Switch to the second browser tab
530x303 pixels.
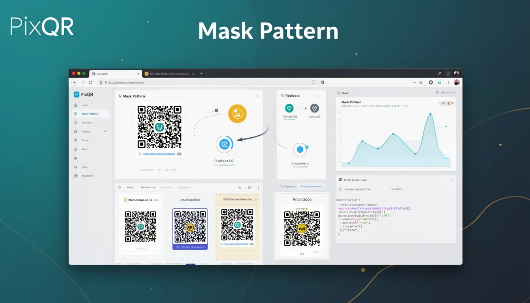169,74
